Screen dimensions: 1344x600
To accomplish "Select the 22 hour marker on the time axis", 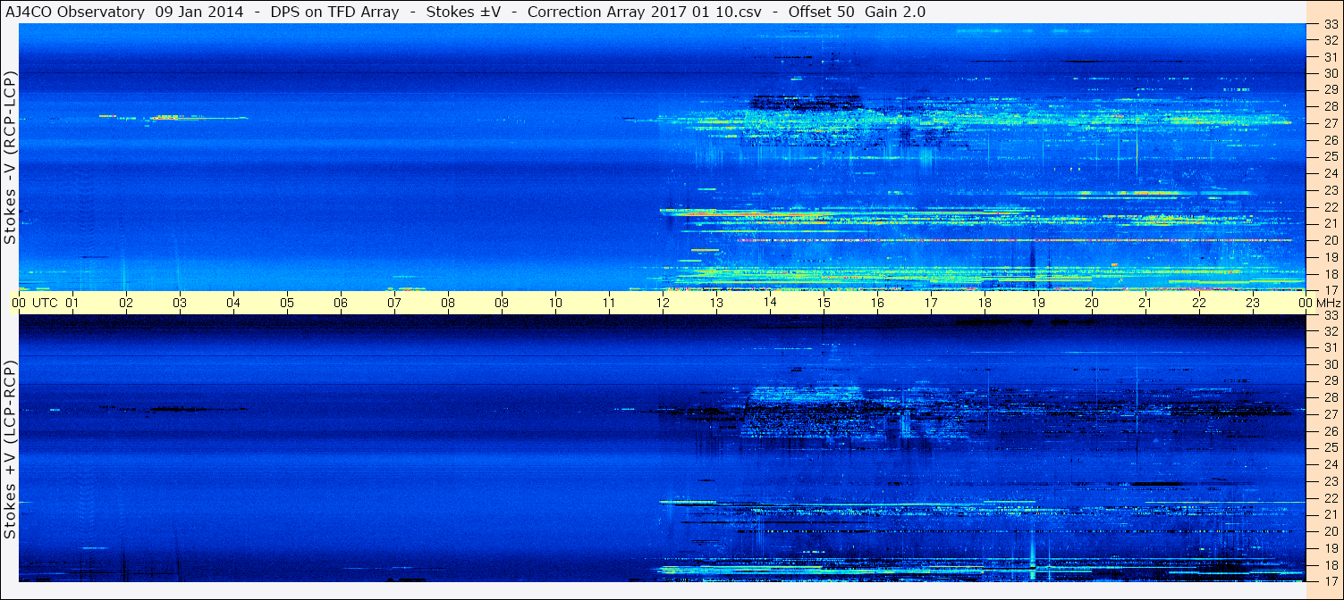I will (x=1199, y=303).
